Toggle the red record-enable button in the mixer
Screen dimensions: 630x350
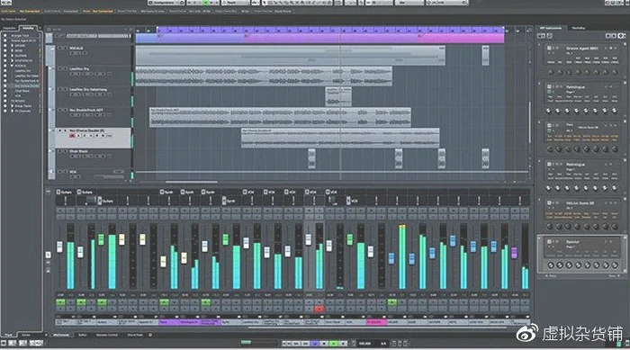[x=319, y=309]
